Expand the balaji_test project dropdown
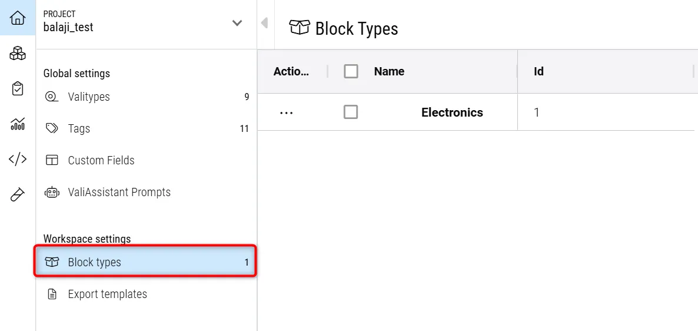 pos(237,24)
